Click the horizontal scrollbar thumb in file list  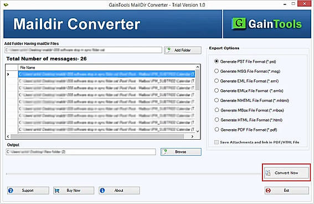pos(97,136)
